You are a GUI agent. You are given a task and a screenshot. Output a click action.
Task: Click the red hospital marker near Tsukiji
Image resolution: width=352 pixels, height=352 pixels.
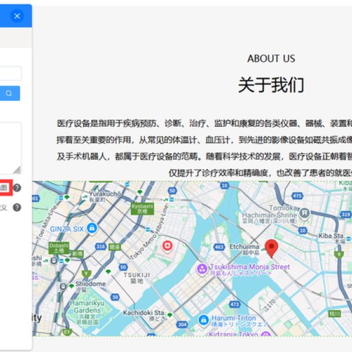click(x=167, y=246)
